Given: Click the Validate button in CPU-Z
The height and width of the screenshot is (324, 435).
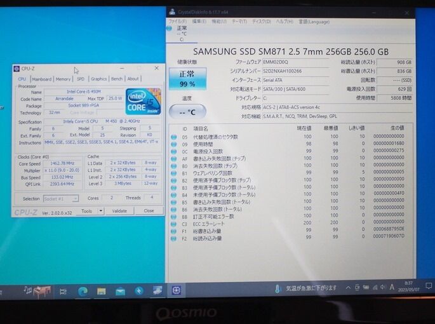Looking at the screenshot, I should point(119,211).
